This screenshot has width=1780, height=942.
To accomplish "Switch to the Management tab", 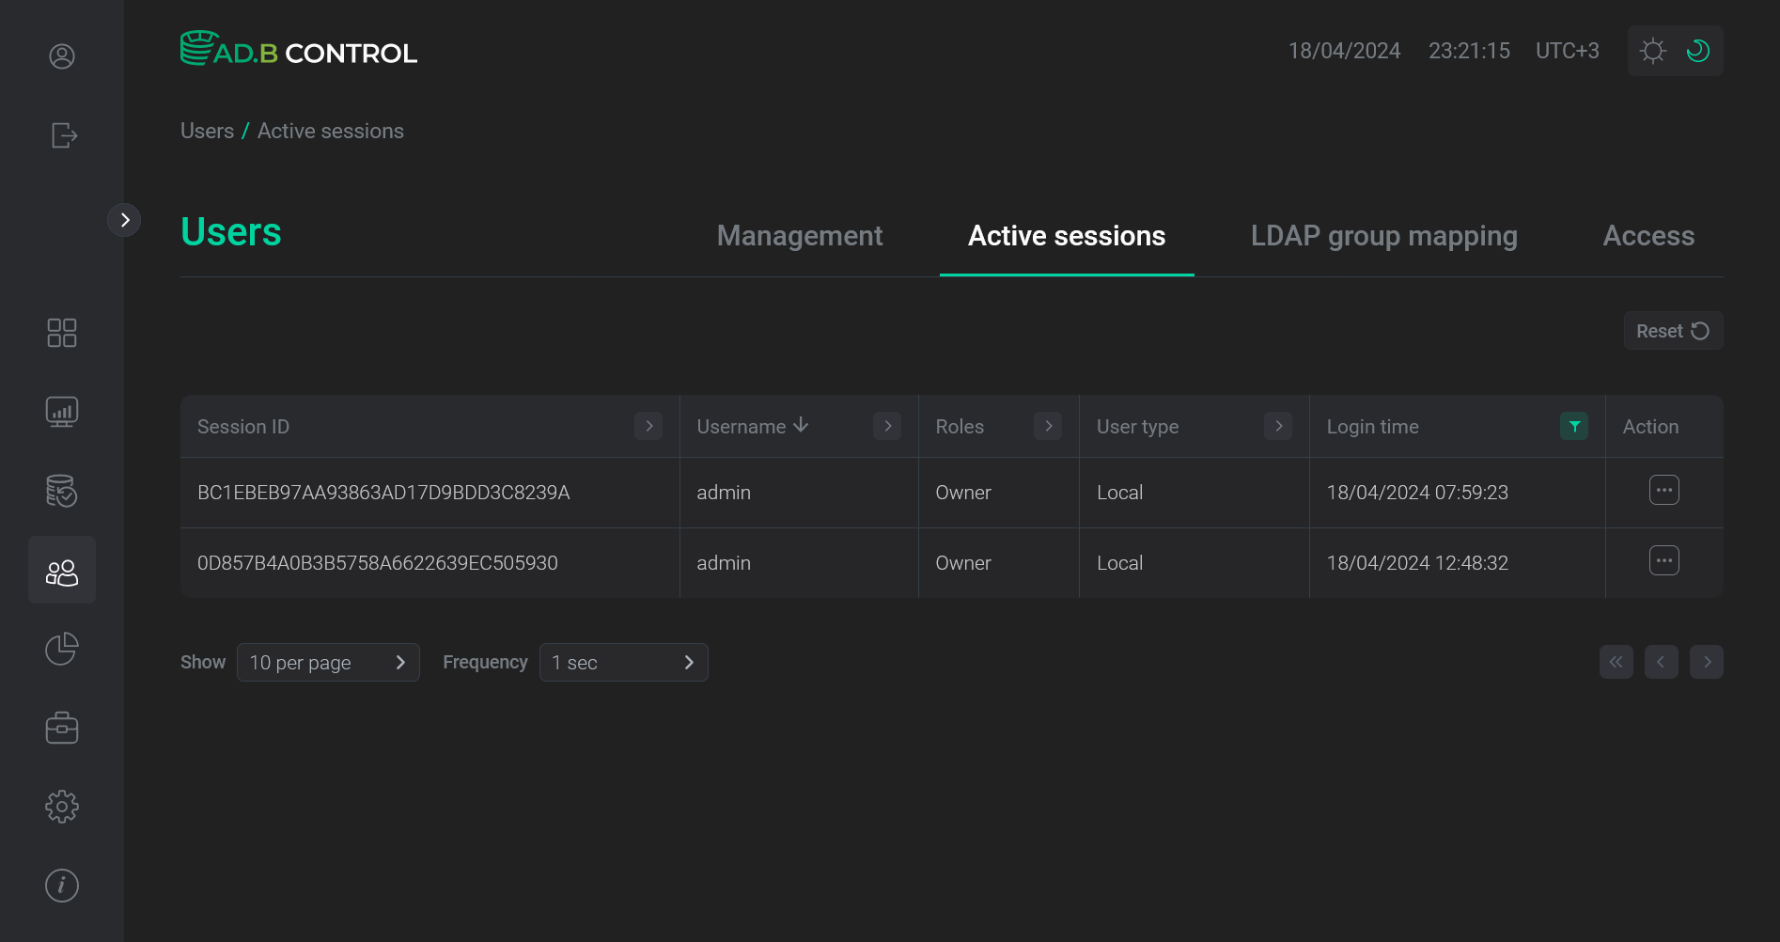I will (799, 236).
